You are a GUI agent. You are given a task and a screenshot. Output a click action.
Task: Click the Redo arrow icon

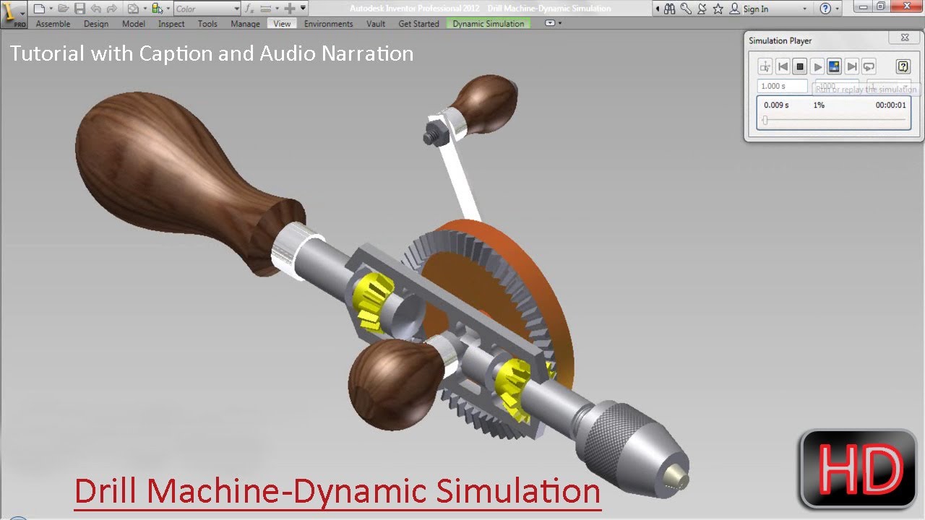[x=111, y=9]
